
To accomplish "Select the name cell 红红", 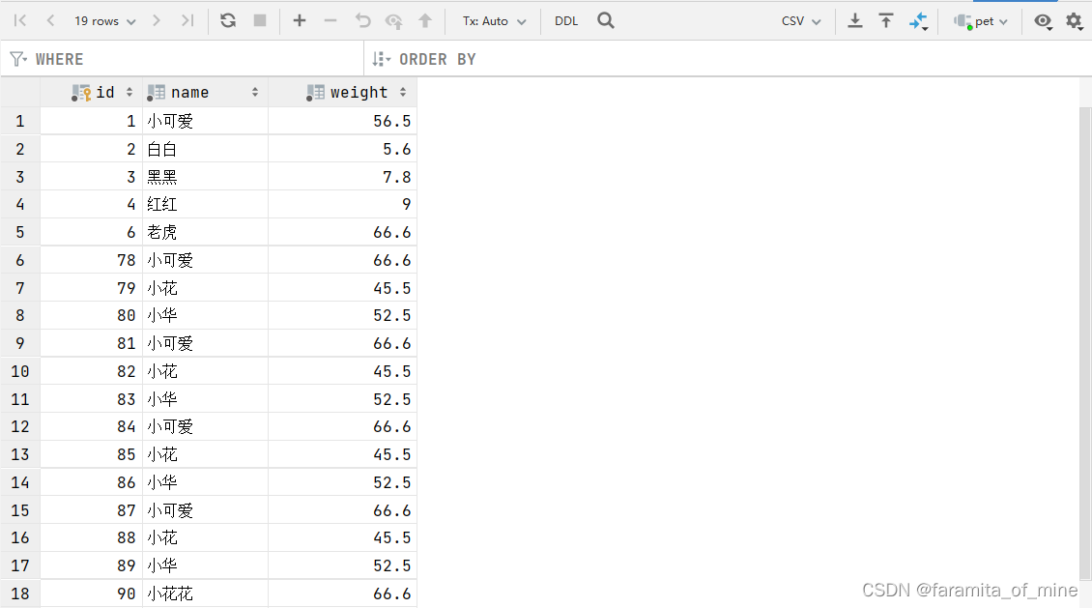I will coord(206,204).
